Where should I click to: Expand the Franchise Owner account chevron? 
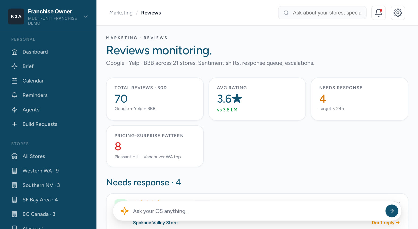[86, 16]
